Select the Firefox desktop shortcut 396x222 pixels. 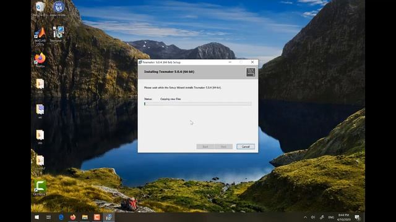[x=40, y=60]
